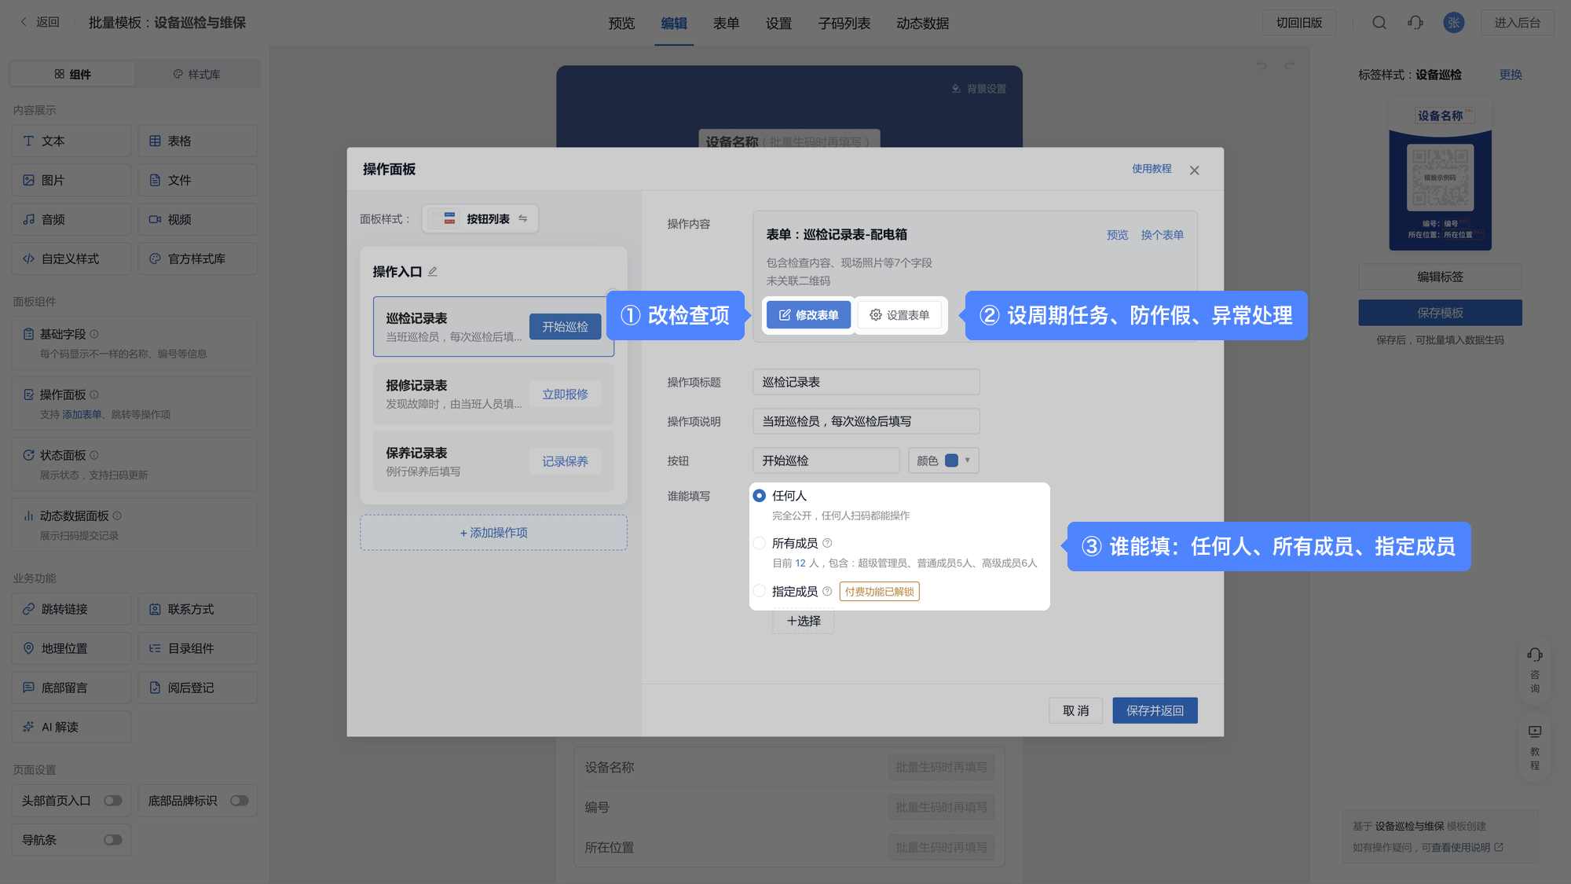Add the AI 解读 component
1571x884 pixels.
point(71,727)
